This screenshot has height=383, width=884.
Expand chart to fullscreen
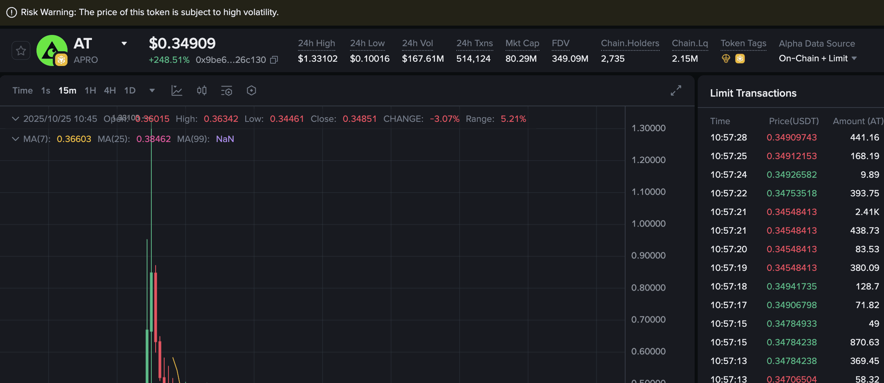pyautogui.click(x=676, y=90)
